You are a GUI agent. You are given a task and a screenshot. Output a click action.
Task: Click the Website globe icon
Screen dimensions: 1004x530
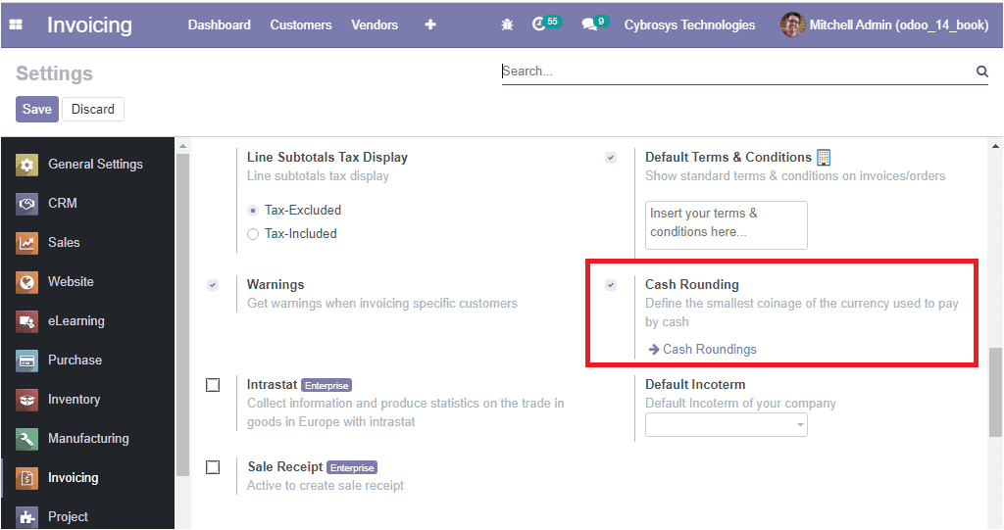click(26, 281)
